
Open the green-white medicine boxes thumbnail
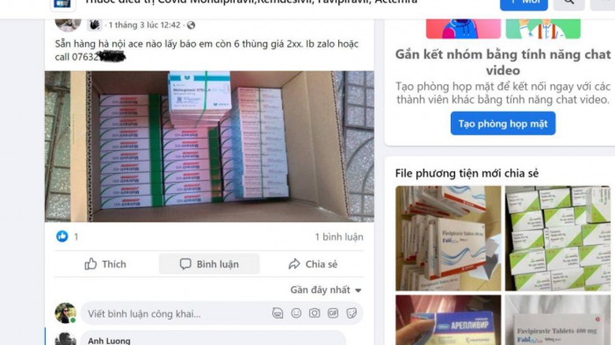[557, 238]
